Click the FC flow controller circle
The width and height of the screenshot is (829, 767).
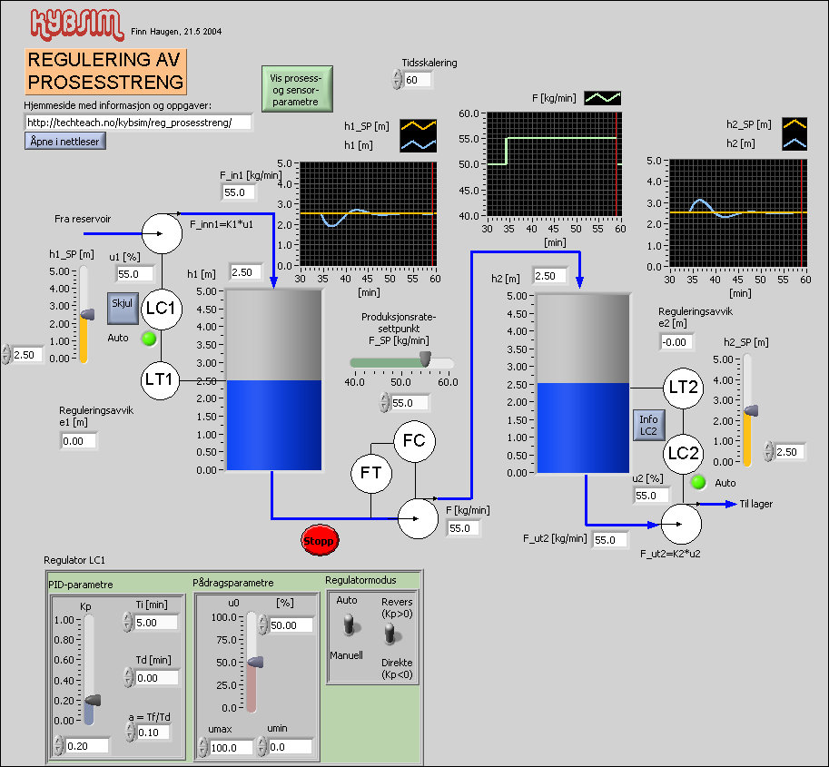click(x=414, y=441)
